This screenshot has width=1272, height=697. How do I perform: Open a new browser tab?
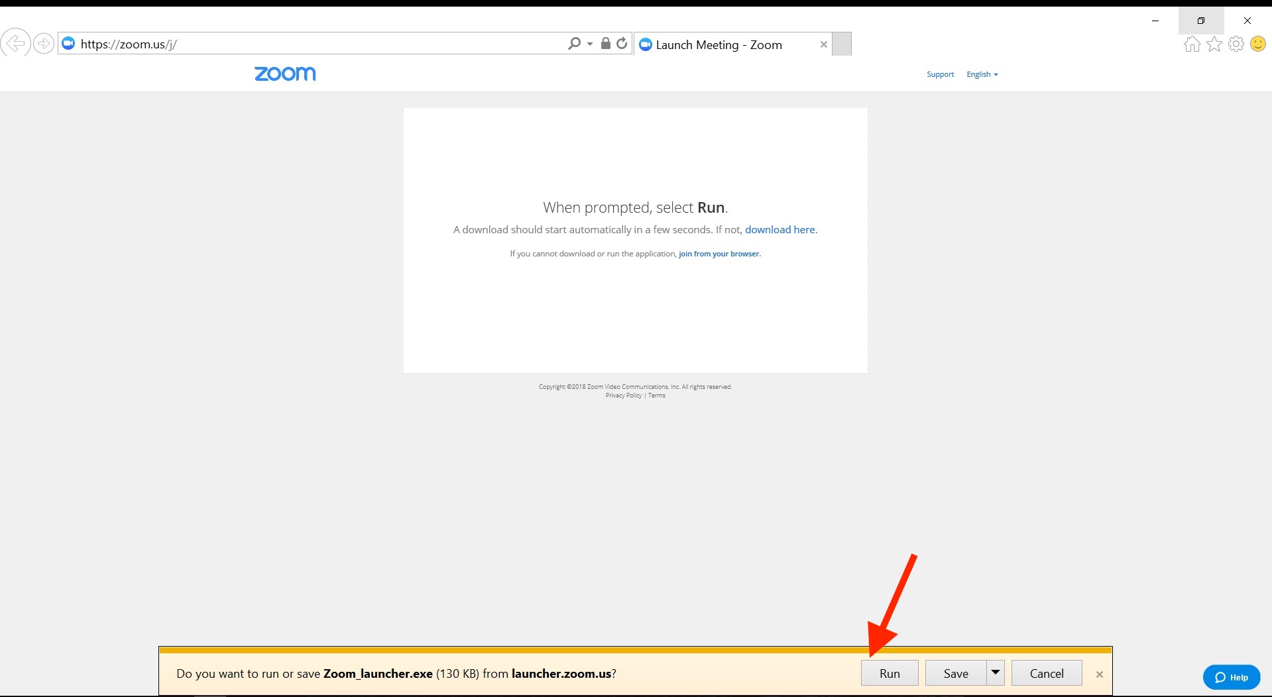tap(842, 44)
